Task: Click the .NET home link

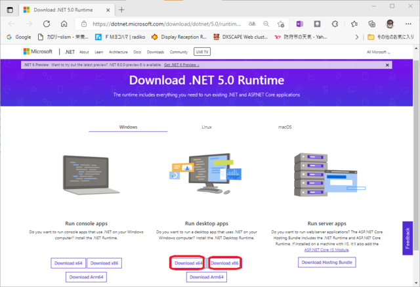Action: coord(70,52)
